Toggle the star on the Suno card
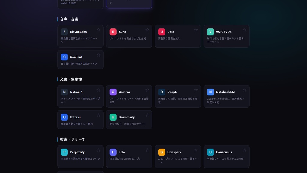Image resolution: width=307 pixels, height=173 pixels. tap(147, 30)
